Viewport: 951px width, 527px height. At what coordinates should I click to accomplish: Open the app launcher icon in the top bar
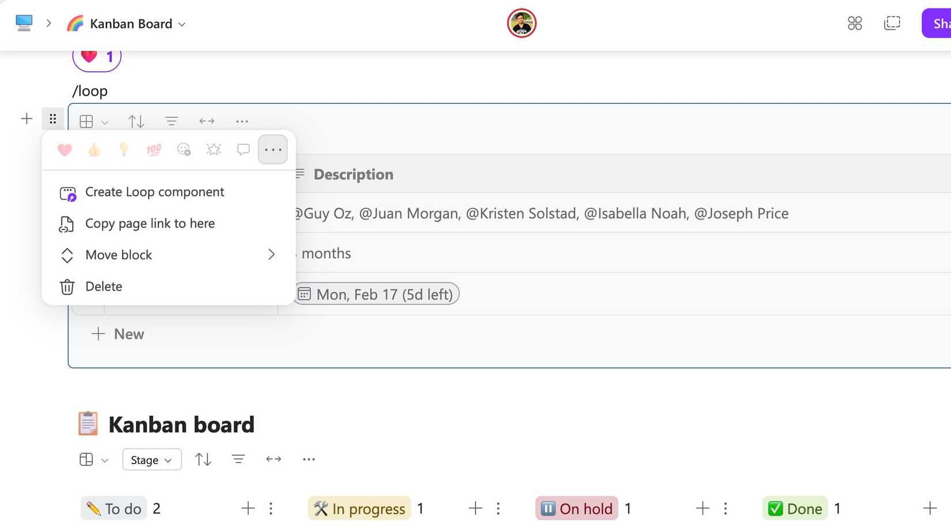(855, 23)
